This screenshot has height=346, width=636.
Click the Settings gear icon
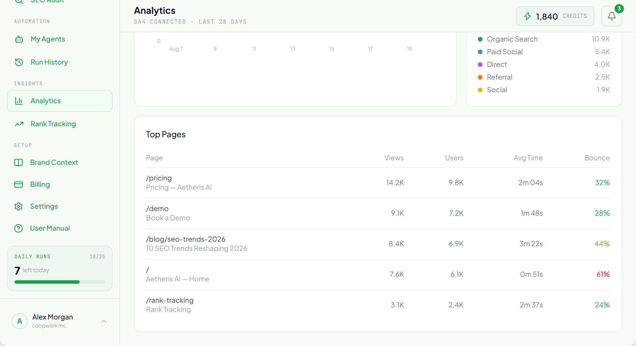click(x=18, y=206)
